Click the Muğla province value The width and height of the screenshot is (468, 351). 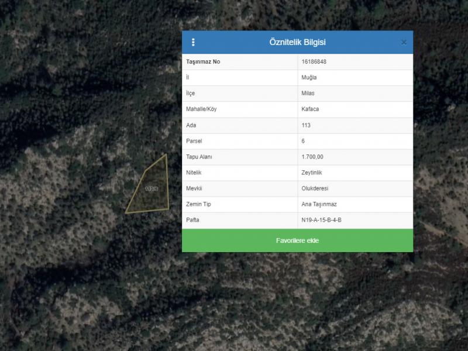click(x=309, y=78)
